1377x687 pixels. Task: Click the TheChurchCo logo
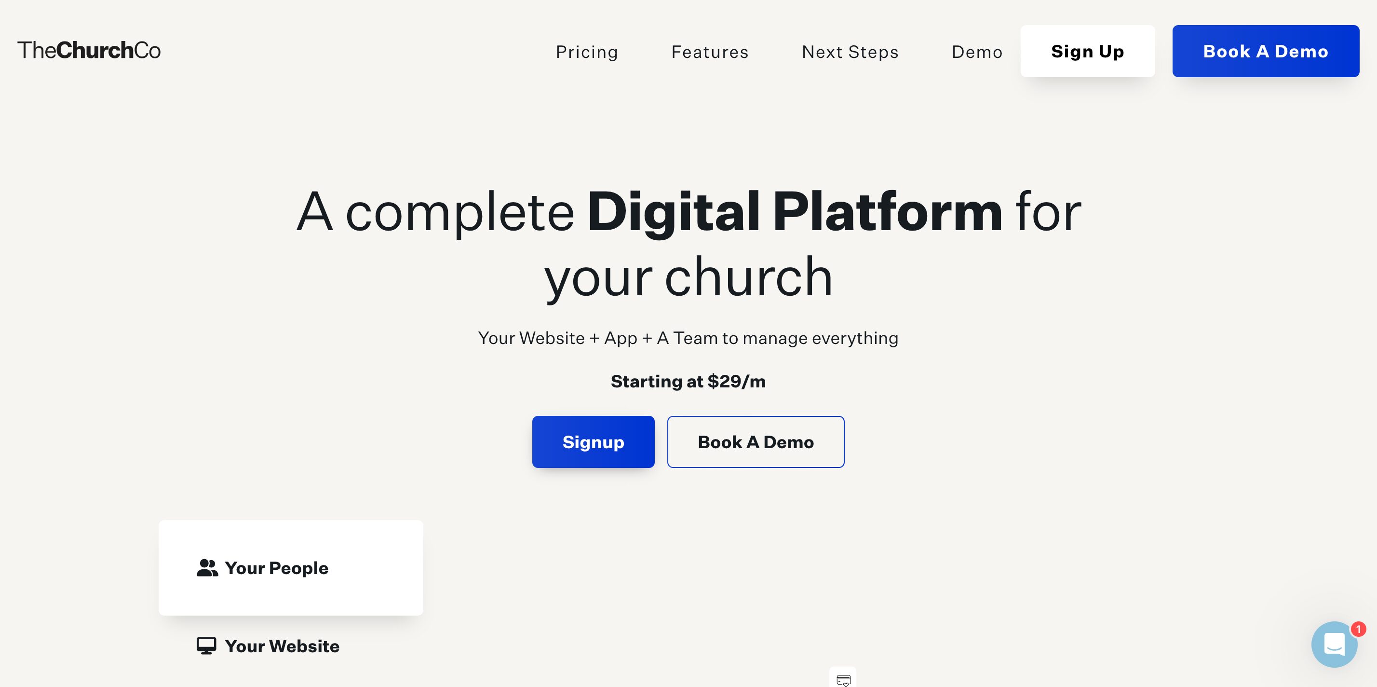coord(89,50)
